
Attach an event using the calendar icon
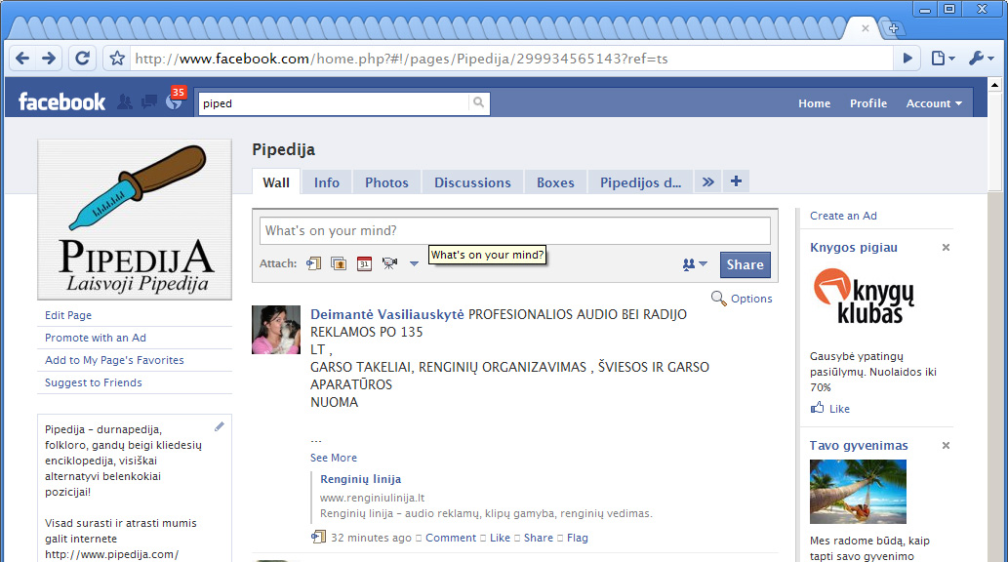[364, 263]
